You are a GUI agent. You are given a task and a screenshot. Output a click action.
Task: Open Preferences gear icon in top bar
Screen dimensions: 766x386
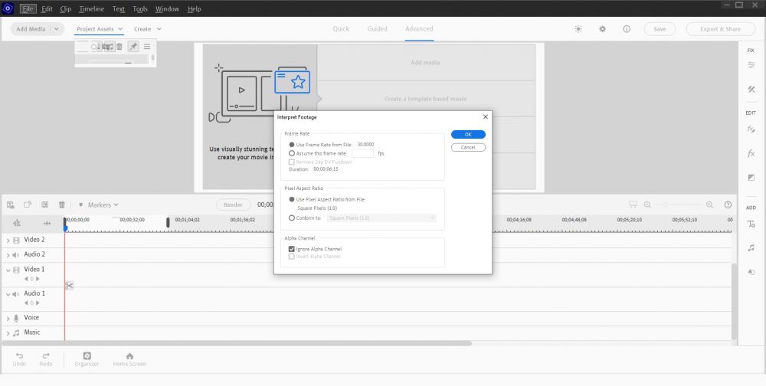click(602, 29)
